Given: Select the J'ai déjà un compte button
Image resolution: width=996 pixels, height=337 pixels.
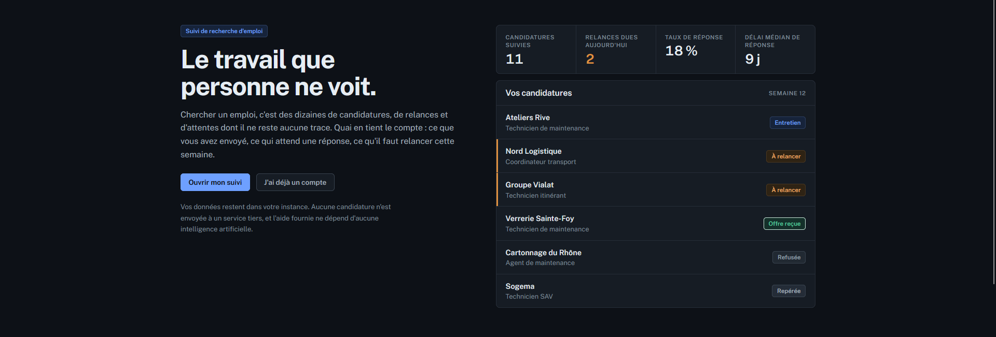Looking at the screenshot, I should click(x=295, y=182).
